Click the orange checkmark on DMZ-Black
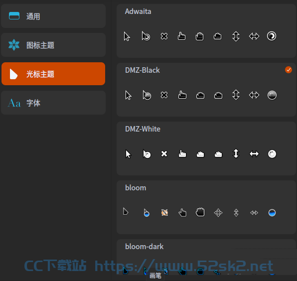 [x=289, y=70]
